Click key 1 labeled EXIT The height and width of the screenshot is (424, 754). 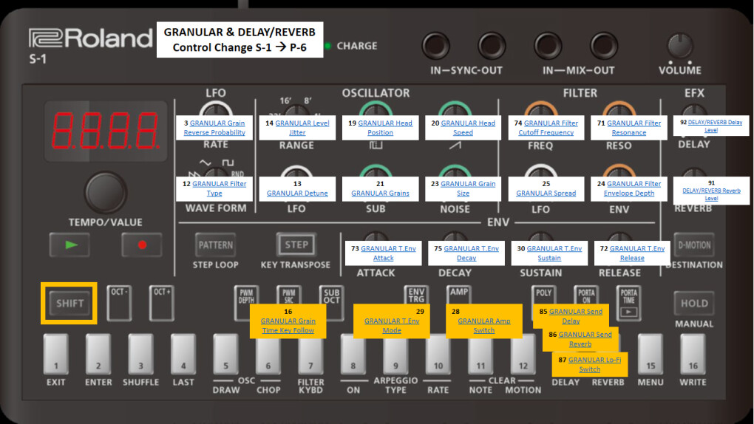pos(55,355)
